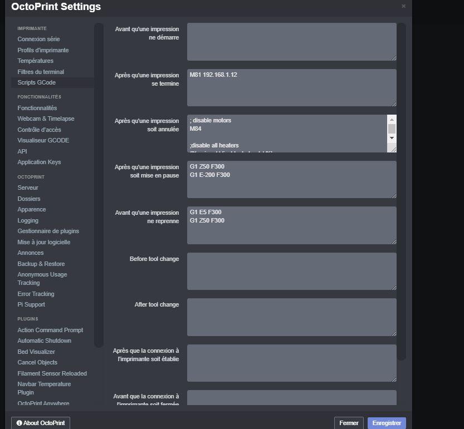The height and width of the screenshot is (429, 464).
Task: Go to Webcam & Timelapse settings
Action: tap(46, 119)
